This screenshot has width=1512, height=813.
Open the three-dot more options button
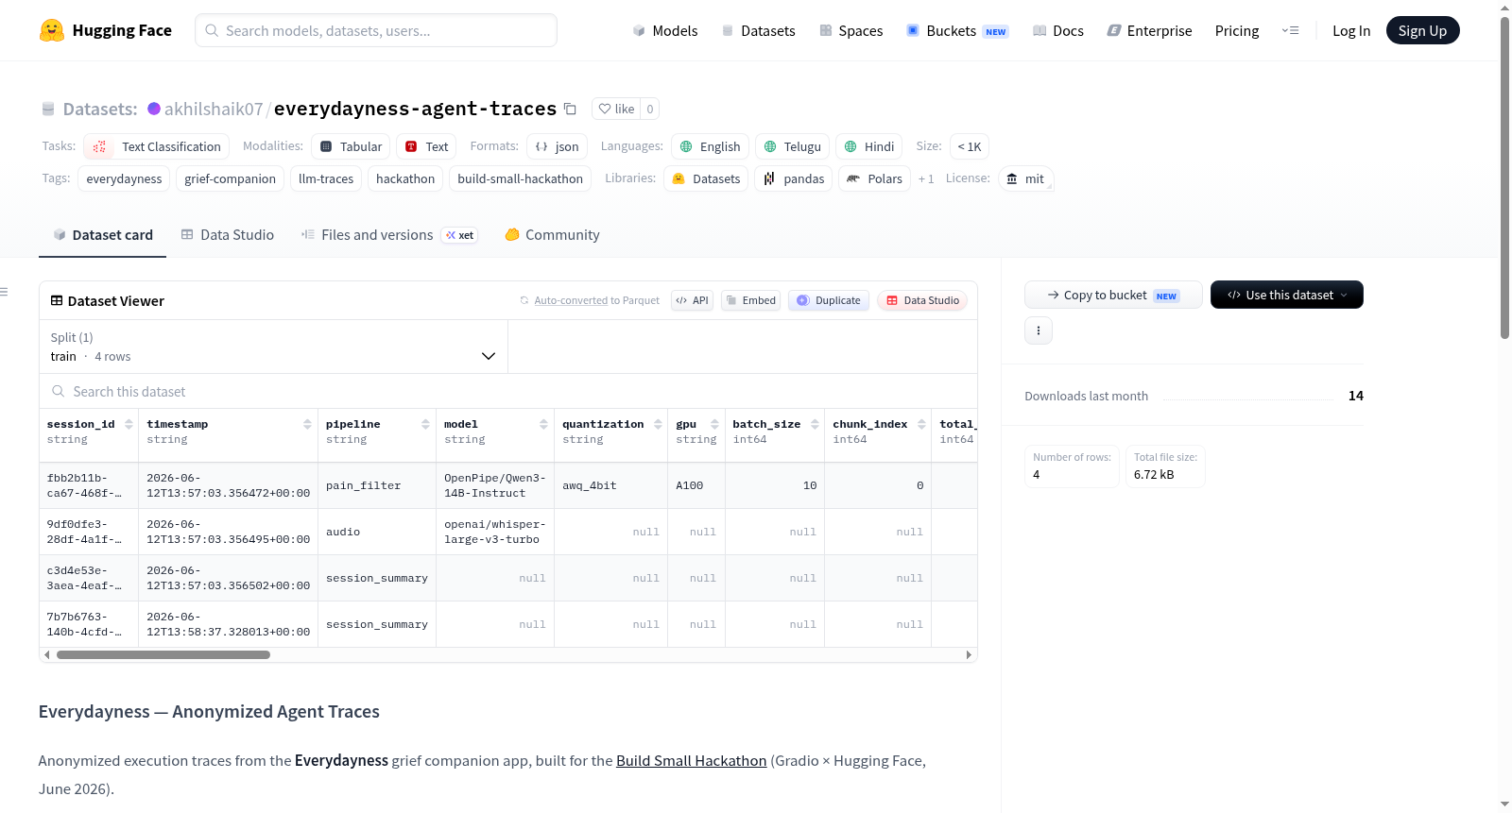pos(1039,330)
